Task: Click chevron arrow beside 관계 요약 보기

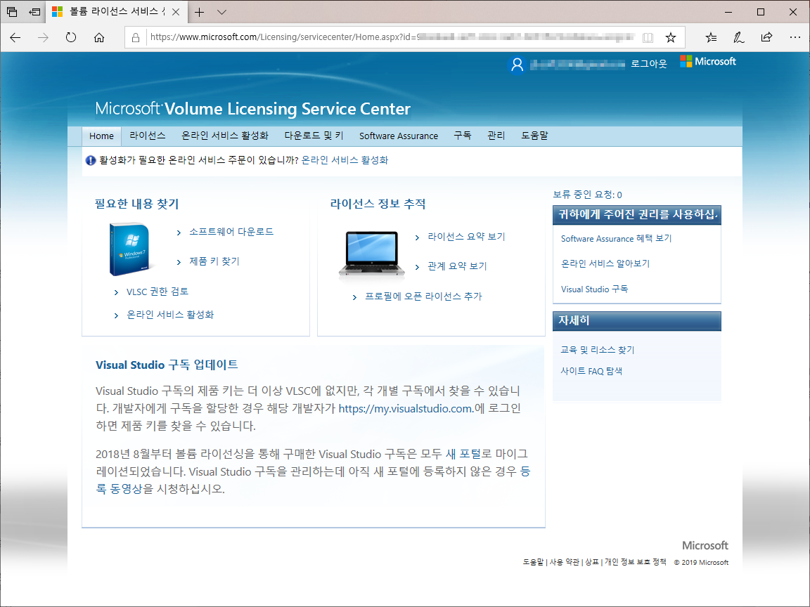Action: [418, 268]
